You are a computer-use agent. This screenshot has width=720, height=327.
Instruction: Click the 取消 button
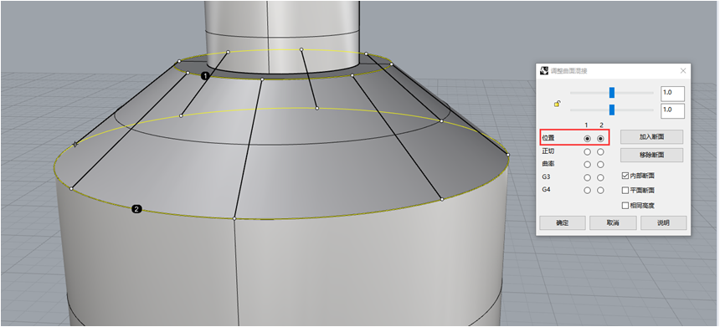613,223
